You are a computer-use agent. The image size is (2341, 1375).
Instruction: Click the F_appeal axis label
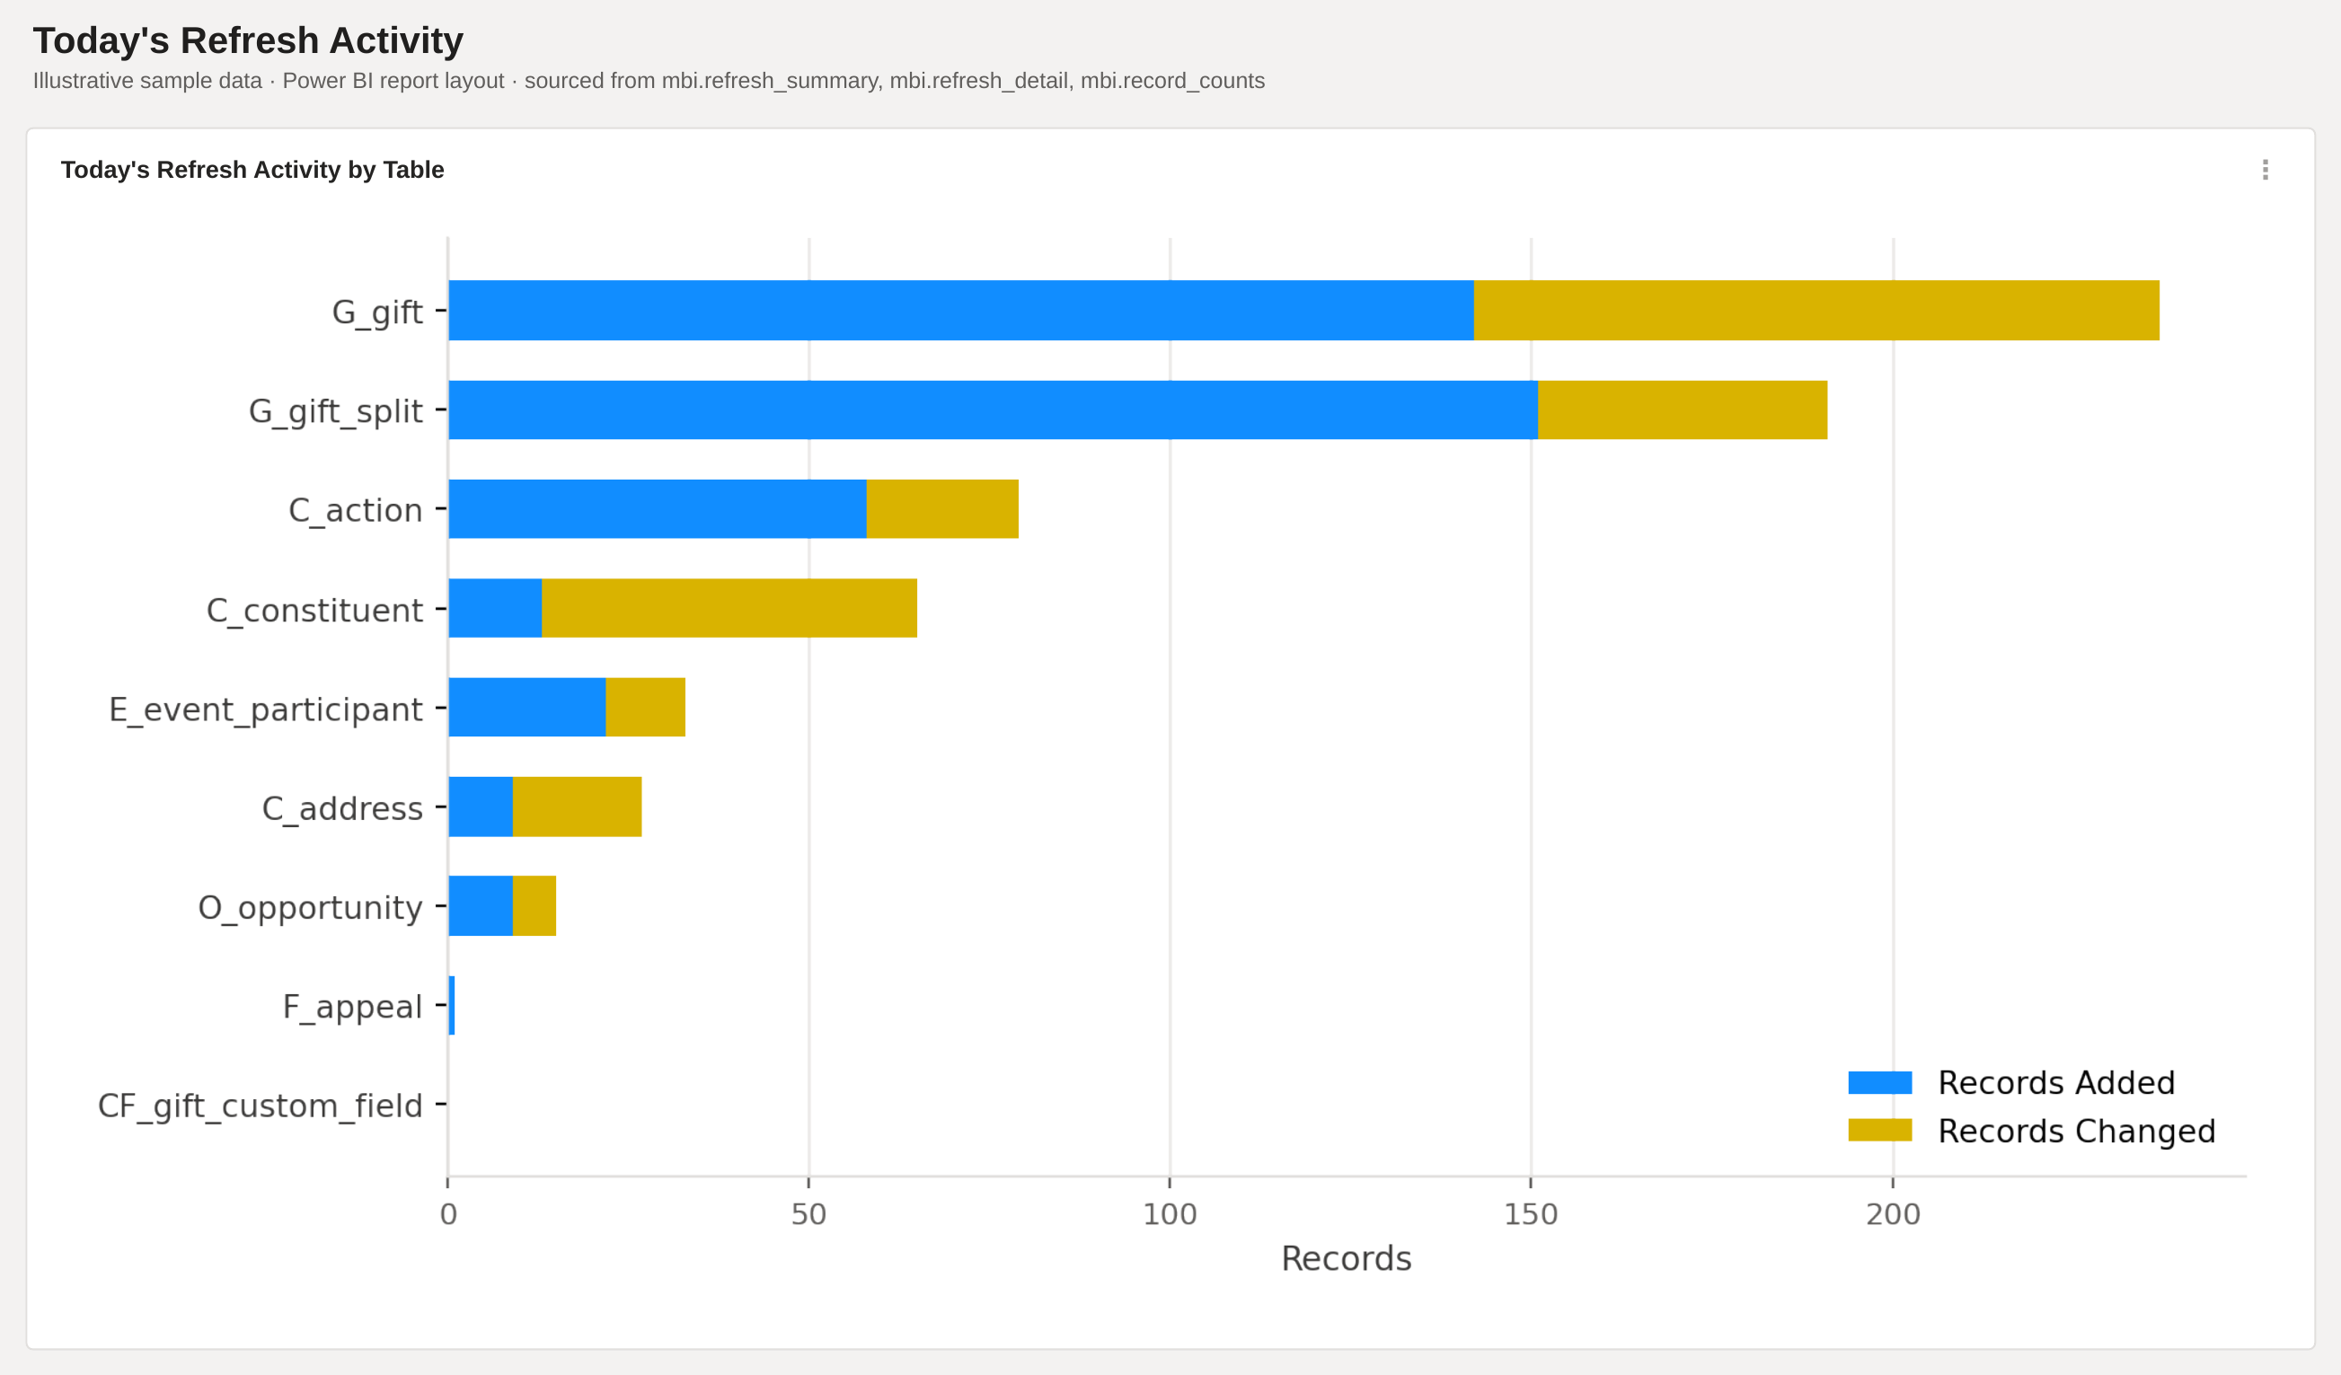pos(353,1007)
